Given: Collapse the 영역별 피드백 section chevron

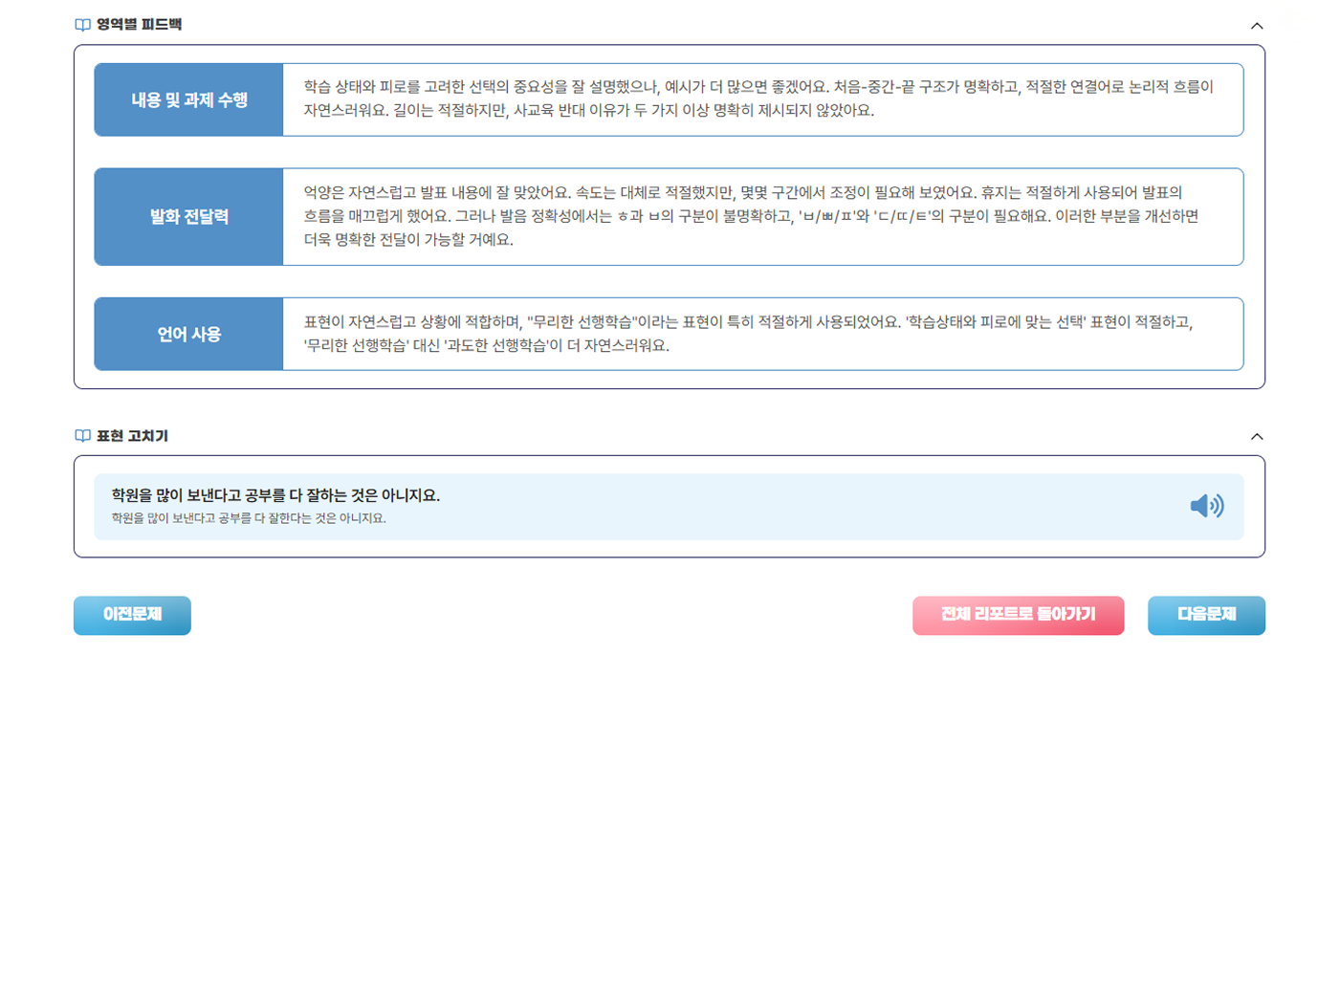Looking at the screenshot, I should click(1257, 26).
